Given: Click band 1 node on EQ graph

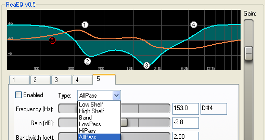Looking at the screenshot, I should 85,25.
